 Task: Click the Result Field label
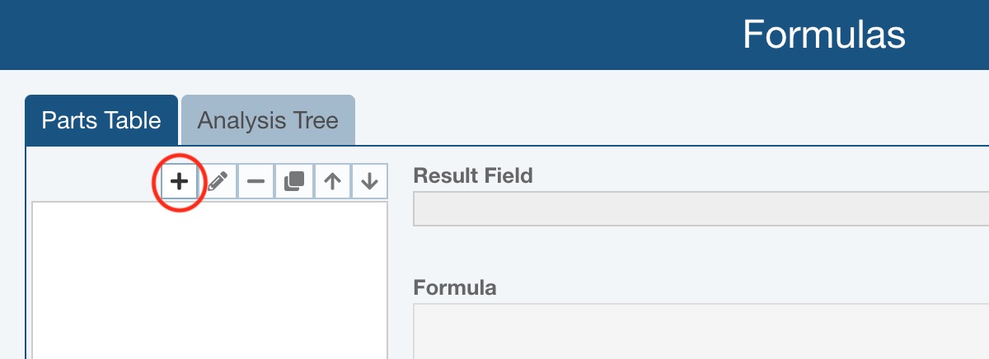(473, 175)
